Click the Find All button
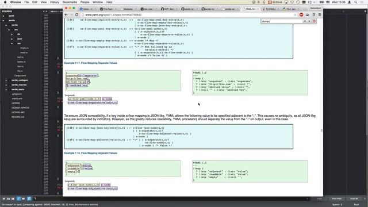 tap(354, 198)
